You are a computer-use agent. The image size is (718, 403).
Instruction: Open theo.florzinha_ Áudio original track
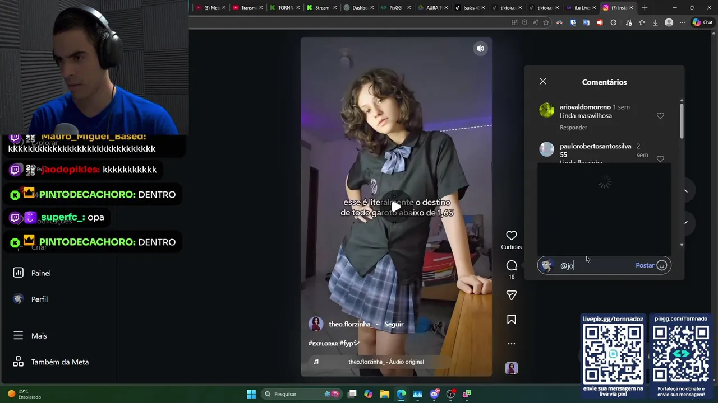(x=386, y=362)
